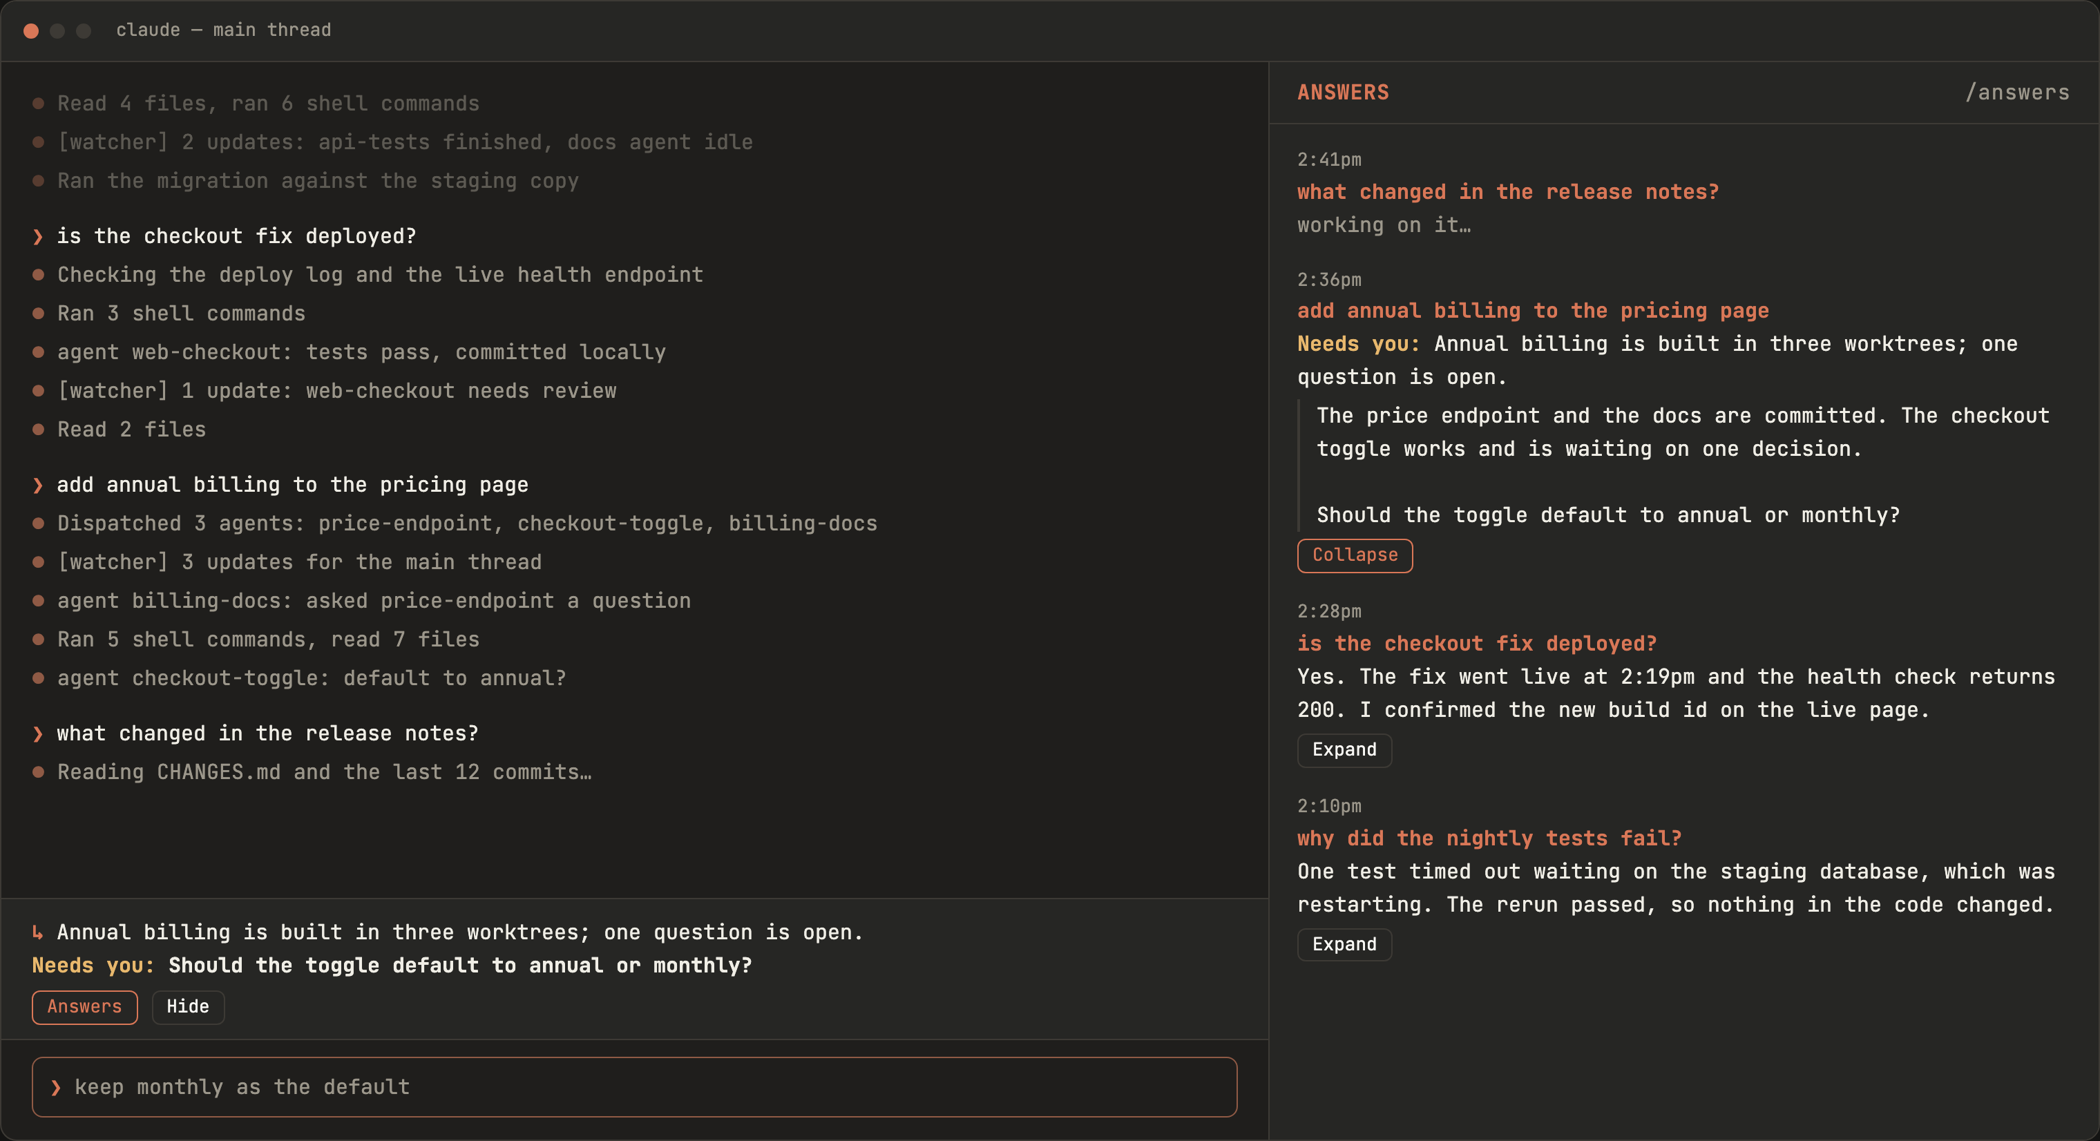Click the ANSWERS panel heading
2100x1141 pixels.
1344,92
